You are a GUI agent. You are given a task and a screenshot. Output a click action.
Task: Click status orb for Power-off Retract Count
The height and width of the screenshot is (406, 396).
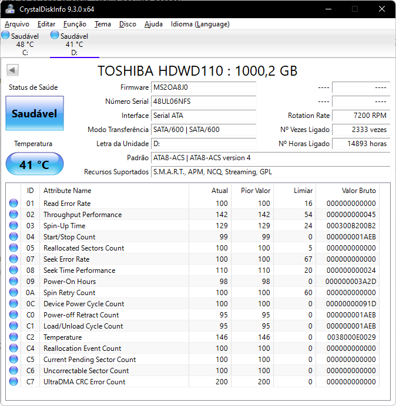point(14,314)
